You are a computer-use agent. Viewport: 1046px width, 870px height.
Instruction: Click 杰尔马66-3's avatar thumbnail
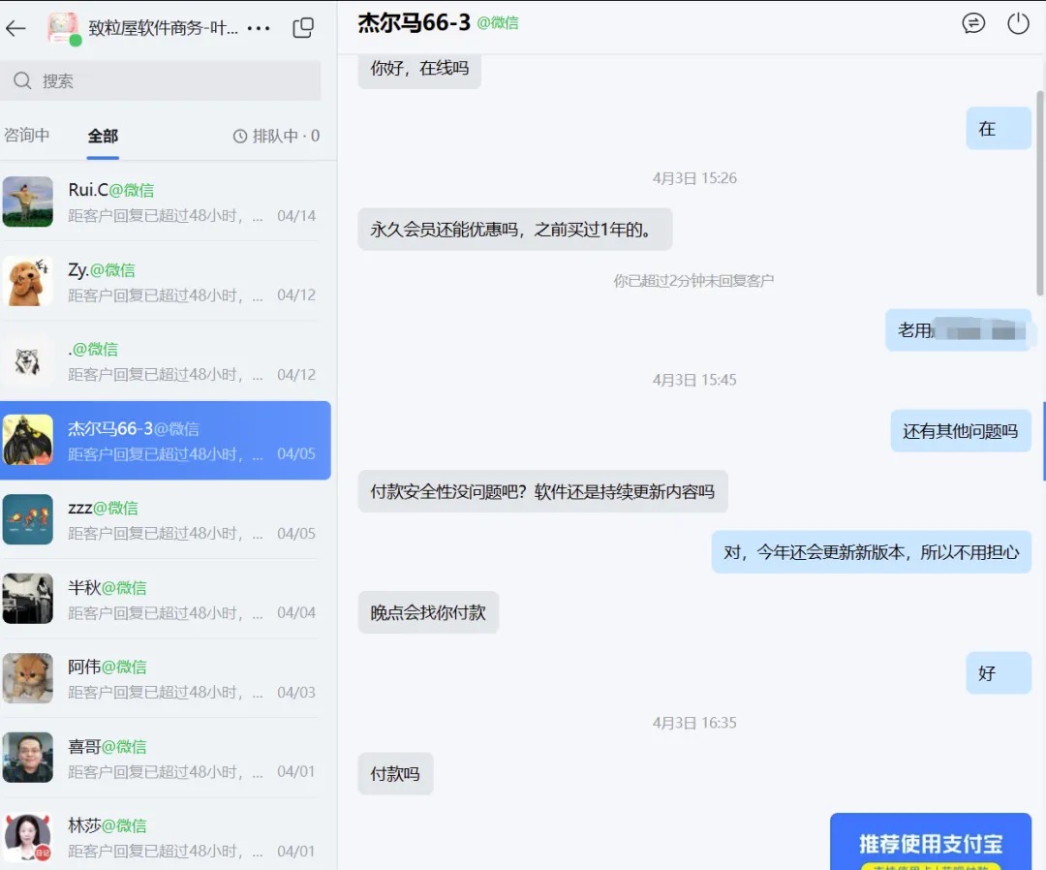(x=27, y=440)
